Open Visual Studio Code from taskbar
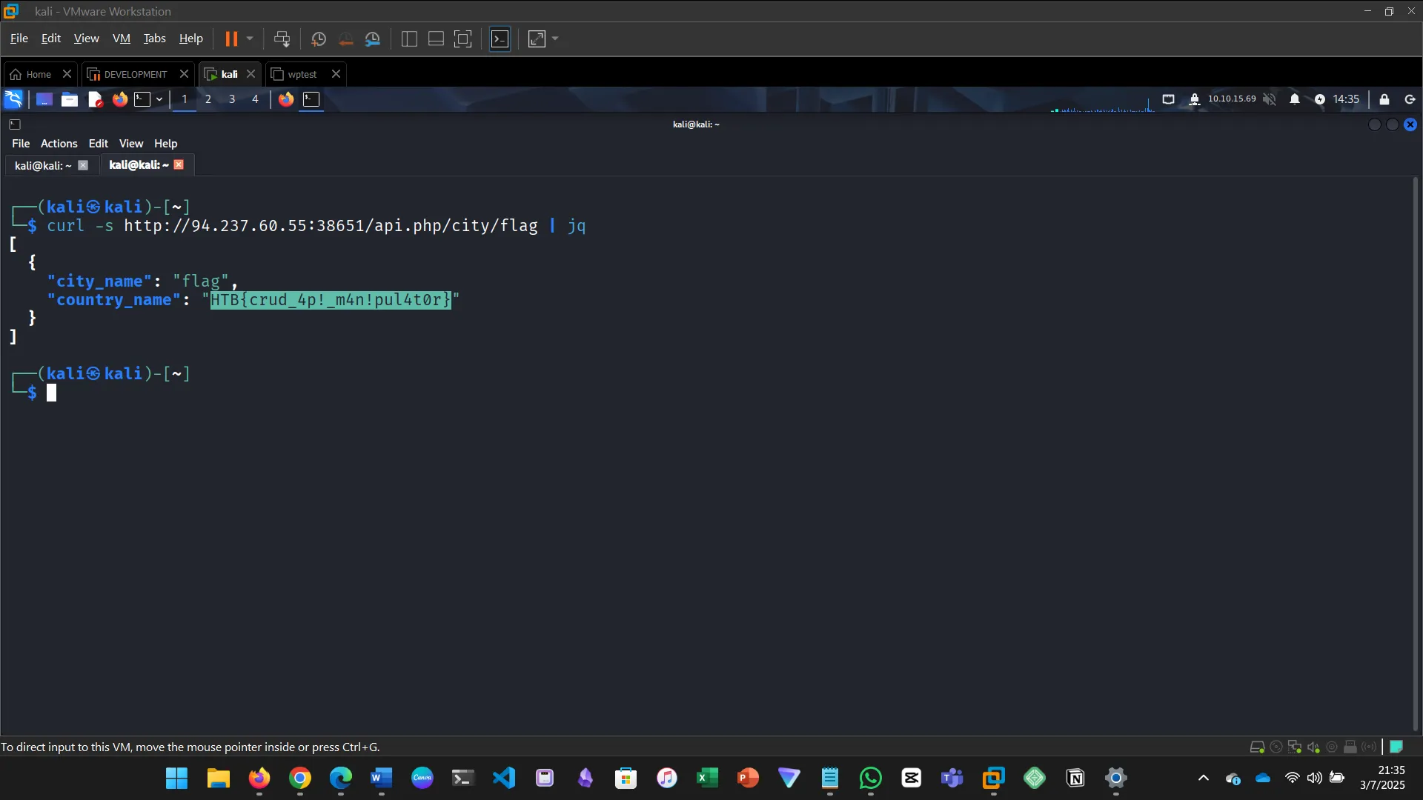This screenshot has height=800, width=1423. pyautogui.click(x=504, y=778)
